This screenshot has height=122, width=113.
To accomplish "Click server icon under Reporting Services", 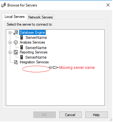I will point(22,57).
